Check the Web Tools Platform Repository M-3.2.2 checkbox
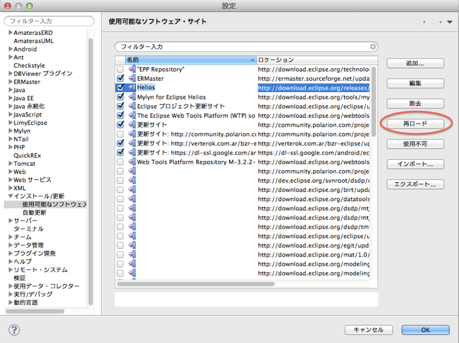459x343 pixels. point(120,162)
